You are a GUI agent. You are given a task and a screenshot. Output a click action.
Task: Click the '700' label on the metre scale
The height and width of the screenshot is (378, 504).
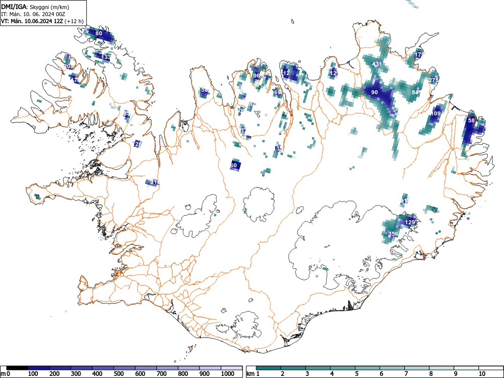click(162, 374)
